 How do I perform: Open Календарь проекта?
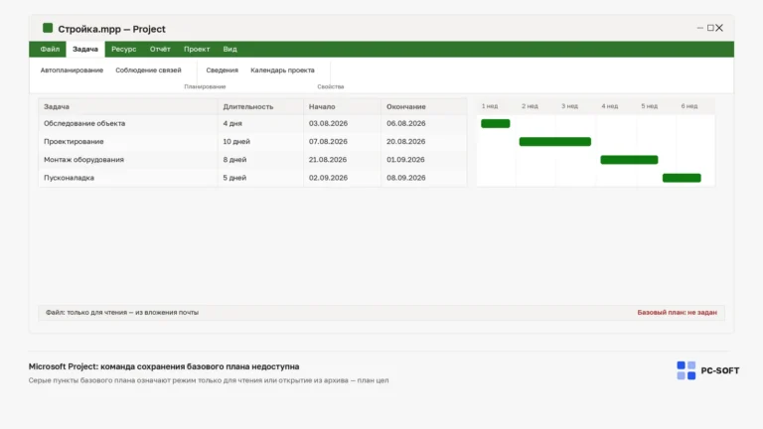point(282,71)
